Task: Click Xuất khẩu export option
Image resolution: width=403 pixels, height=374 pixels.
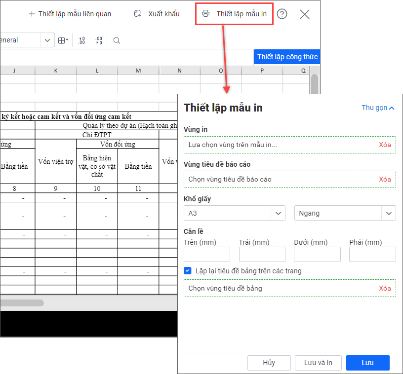Action: pos(157,14)
